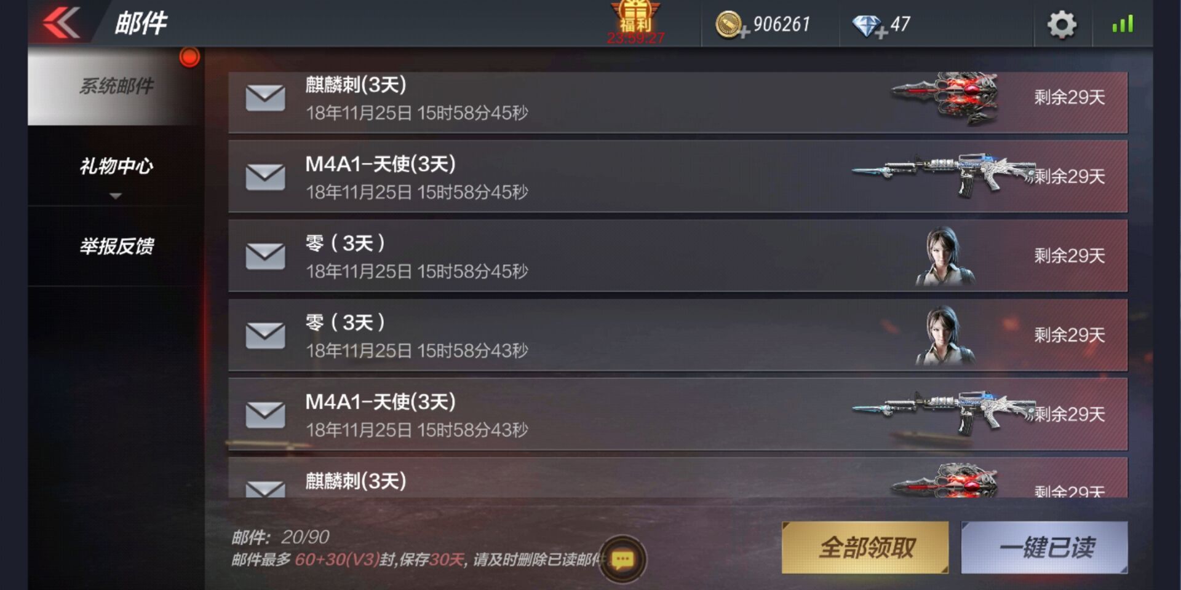Open the partially visible bottom 麒麟刺 mail
Image resolution: width=1181 pixels, height=590 pixels.
coord(678,478)
